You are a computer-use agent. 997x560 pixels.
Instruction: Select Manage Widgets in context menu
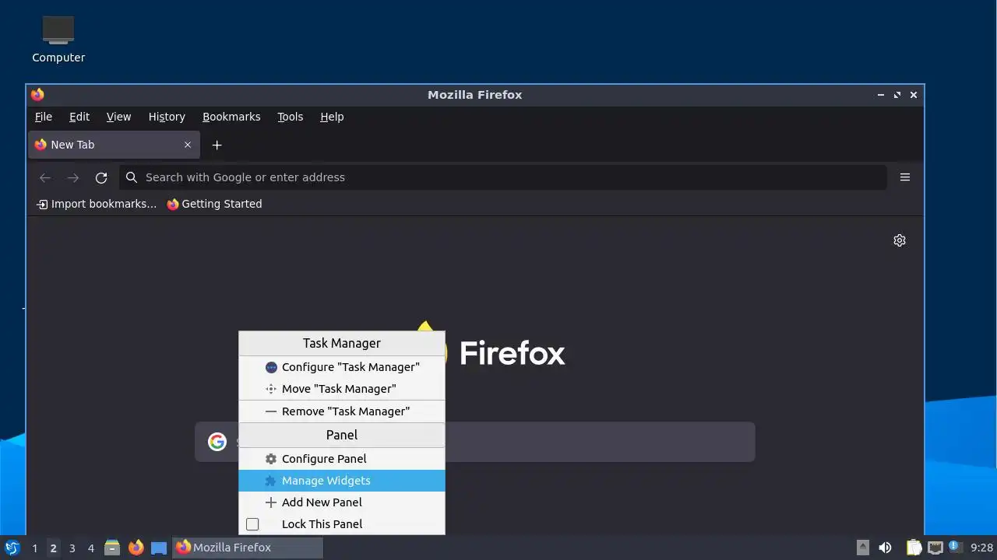click(x=342, y=481)
